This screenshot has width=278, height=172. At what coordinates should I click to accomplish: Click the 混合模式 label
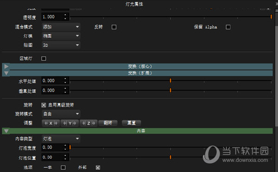24,27
